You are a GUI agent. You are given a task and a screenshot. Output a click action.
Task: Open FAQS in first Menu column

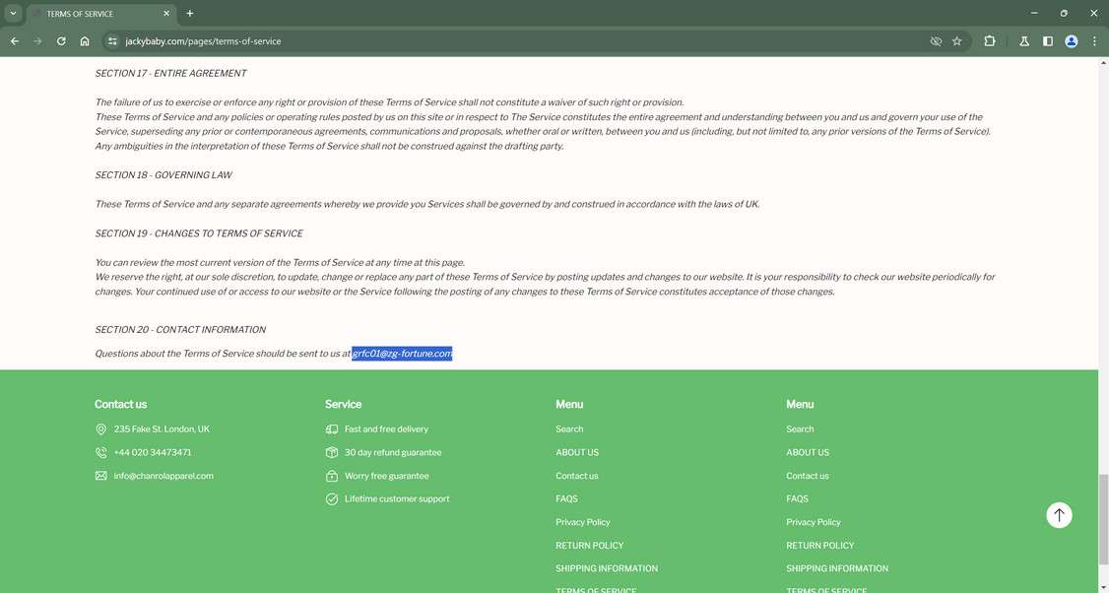(566, 498)
